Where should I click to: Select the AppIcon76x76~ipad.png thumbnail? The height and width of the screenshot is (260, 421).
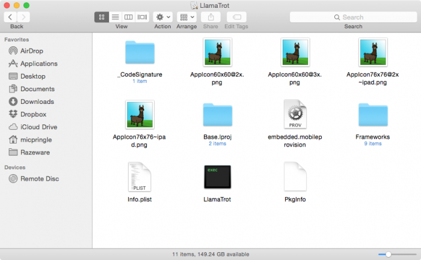140,115
